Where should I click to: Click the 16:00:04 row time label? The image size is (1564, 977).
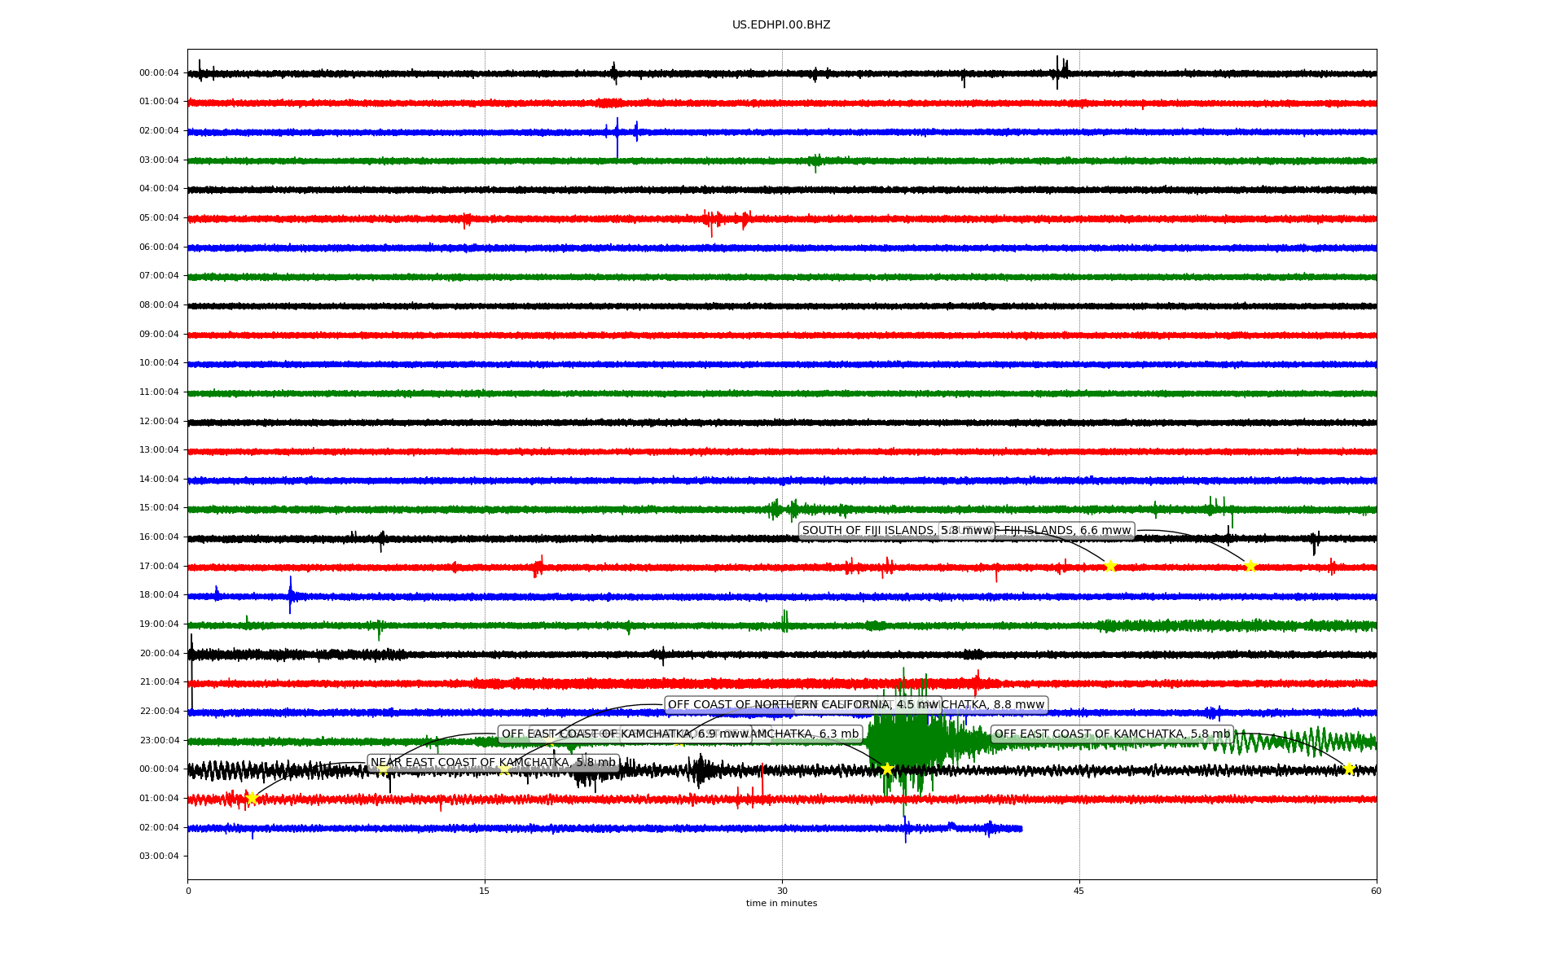(x=159, y=537)
